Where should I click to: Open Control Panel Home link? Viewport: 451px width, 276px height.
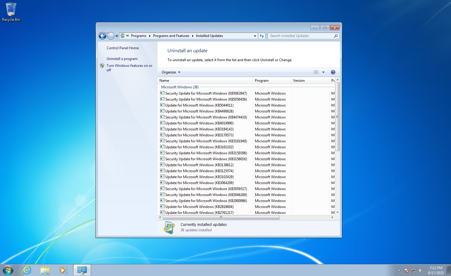click(123, 48)
